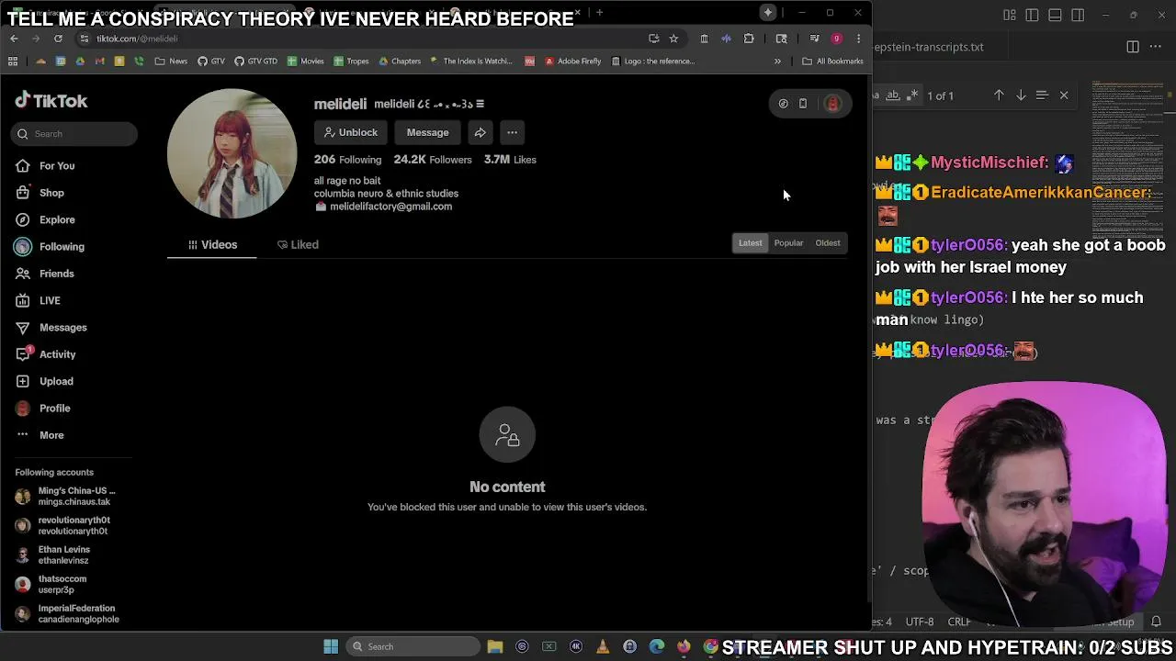Open revolutionaryth0t followed account
The image size is (1176, 661).
[62, 526]
